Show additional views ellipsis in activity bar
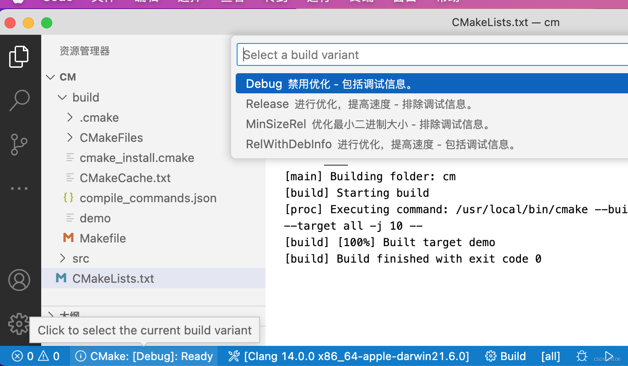 (19, 188)
